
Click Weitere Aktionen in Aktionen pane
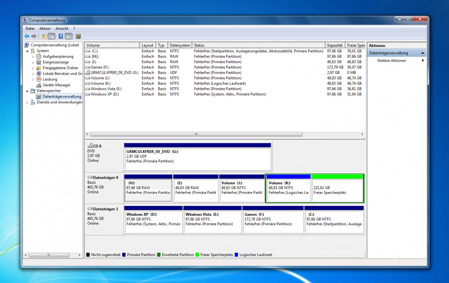[x=391, y=61]
